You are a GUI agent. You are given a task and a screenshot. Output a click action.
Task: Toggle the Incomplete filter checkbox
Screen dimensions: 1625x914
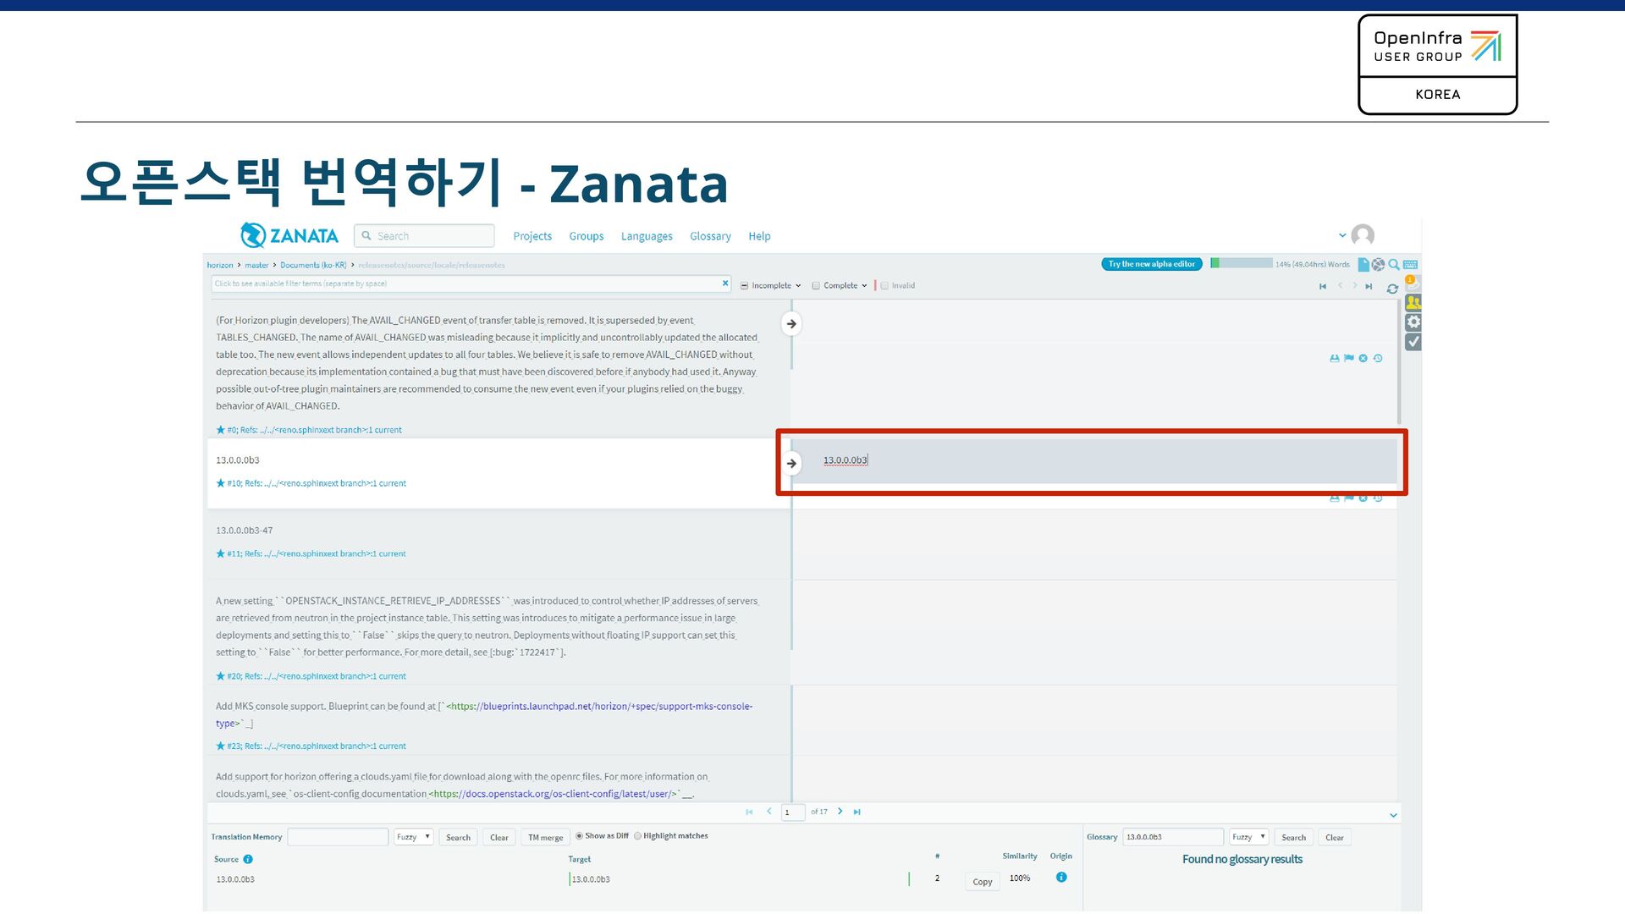[745, 286]
